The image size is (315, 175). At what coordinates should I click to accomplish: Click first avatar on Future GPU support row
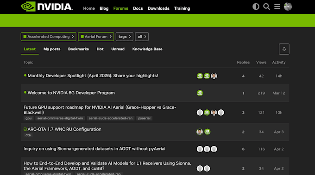point(200,112)
